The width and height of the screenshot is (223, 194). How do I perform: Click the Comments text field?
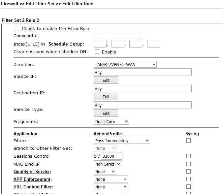[118, 36]
